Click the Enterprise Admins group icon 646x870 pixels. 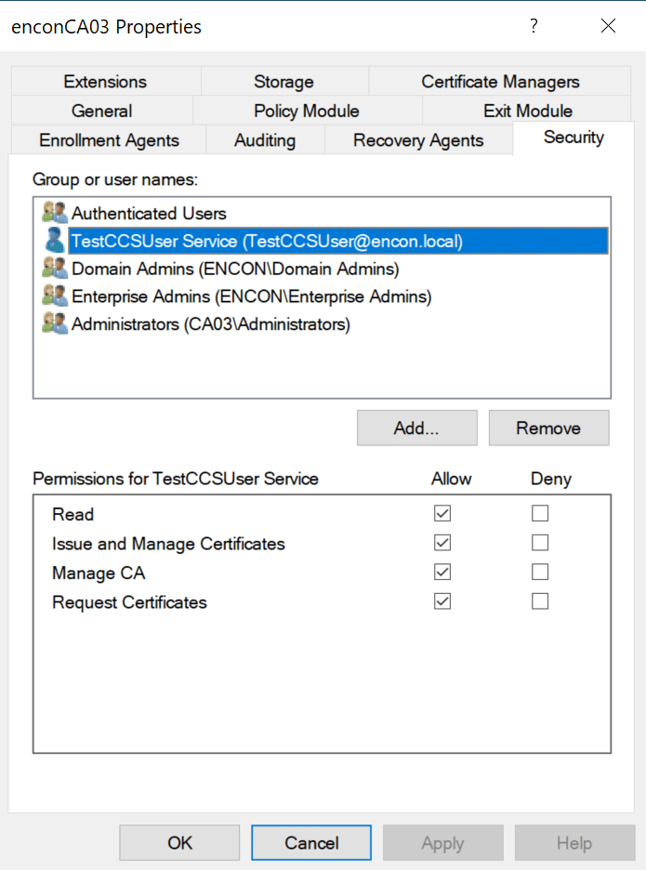(x=55, y=297)
